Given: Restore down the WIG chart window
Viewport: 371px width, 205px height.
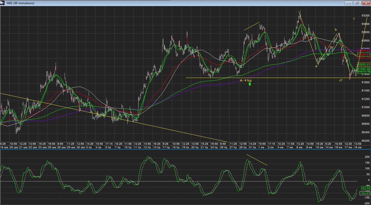Looking at the screenshot, I should [357, 3].
